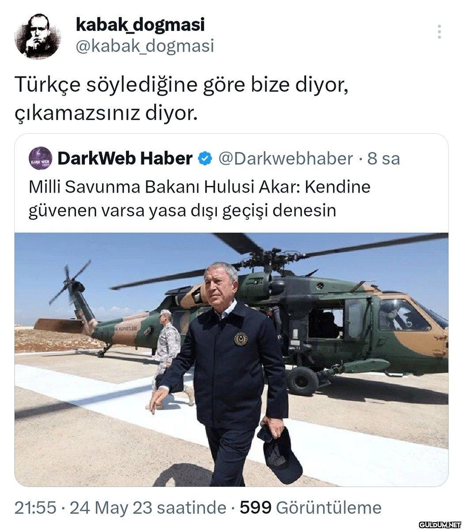Click the round emblem on the dark jacket
Image resolution: width=463 pixels, height=530 pixels.
[241, 339]
